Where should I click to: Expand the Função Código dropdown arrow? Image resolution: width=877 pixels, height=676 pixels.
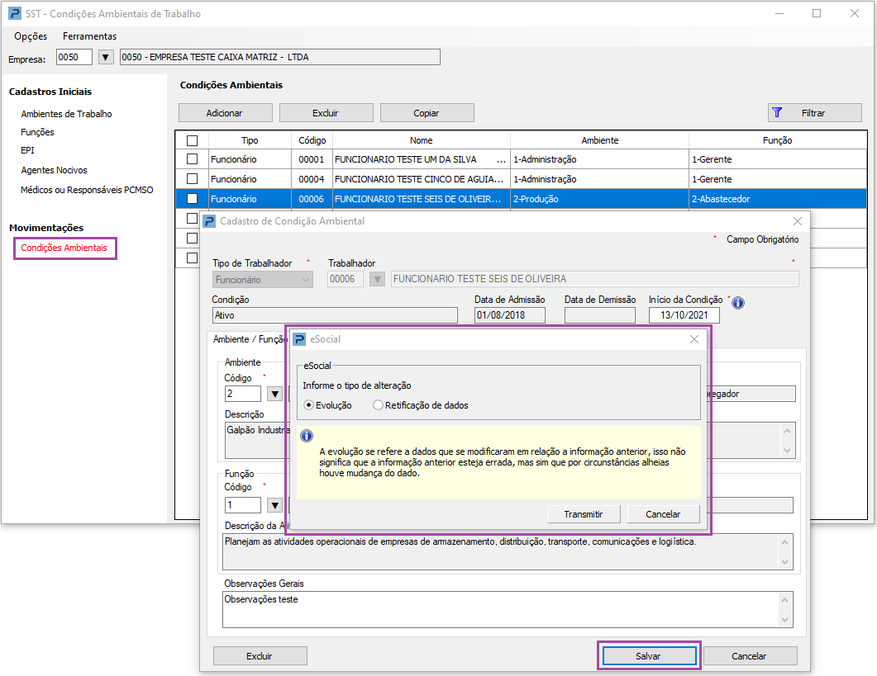pyautogui.click(x=274, y=505)
